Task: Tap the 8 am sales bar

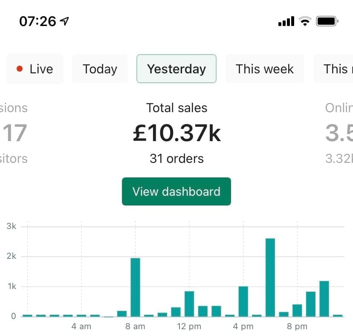Action: pyautogui.click(x=135, y=287)
